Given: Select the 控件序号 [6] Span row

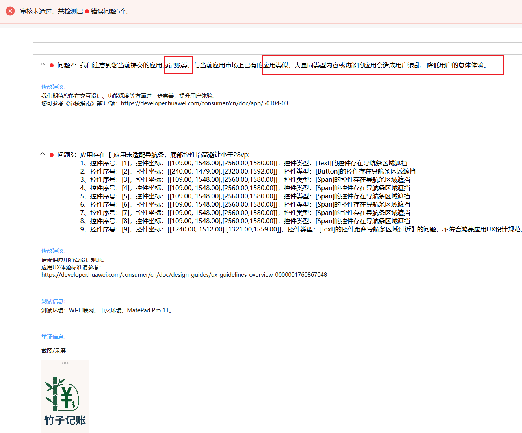Looking at the screenshot, I should (x=245, y=205).
